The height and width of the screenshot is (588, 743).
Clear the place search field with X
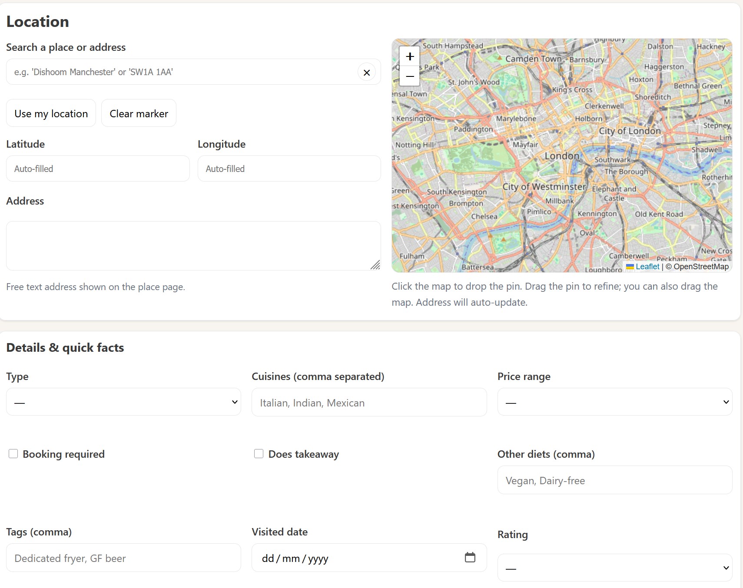pyautogui.click(x=366, y=73)
